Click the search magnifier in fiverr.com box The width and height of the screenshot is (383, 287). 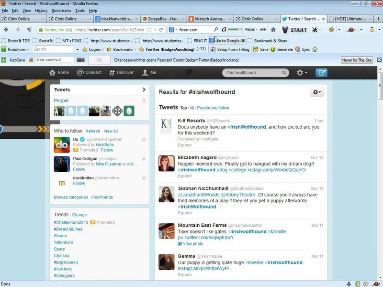(x=216, y=30)
